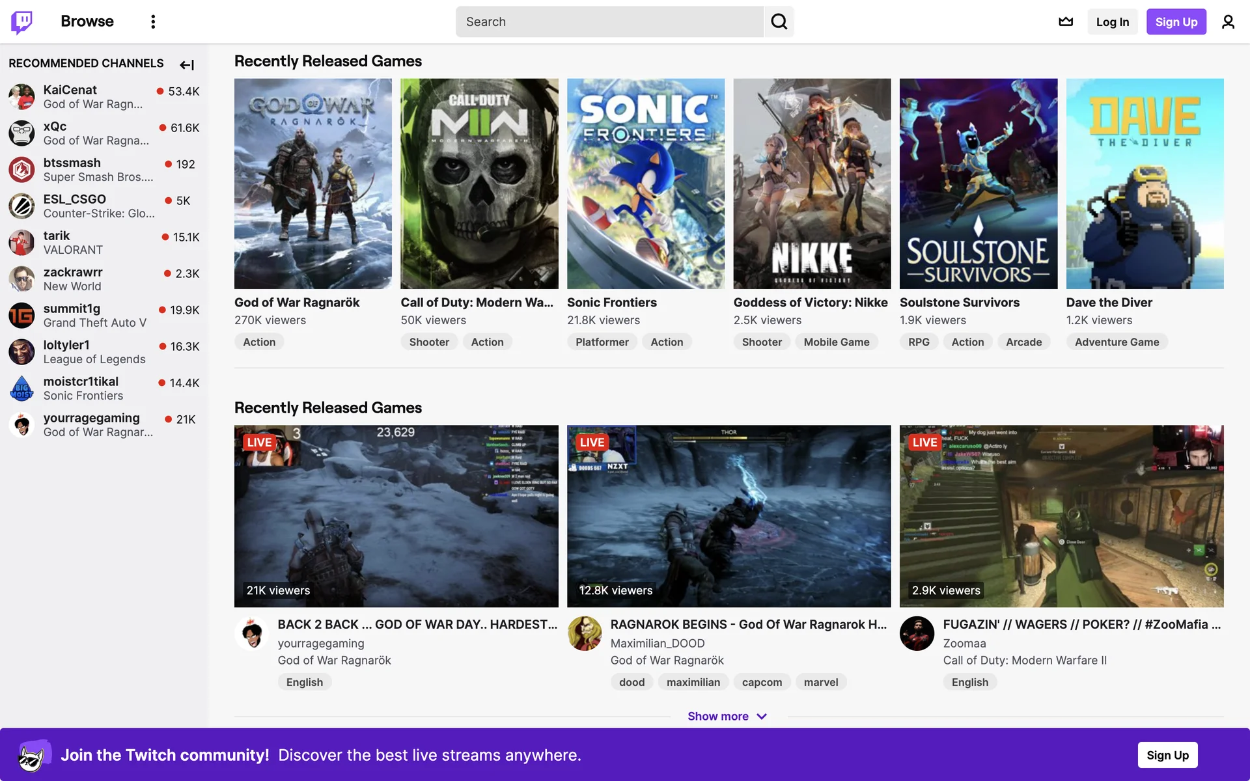Click the top purple Sign Up button

1176,21
